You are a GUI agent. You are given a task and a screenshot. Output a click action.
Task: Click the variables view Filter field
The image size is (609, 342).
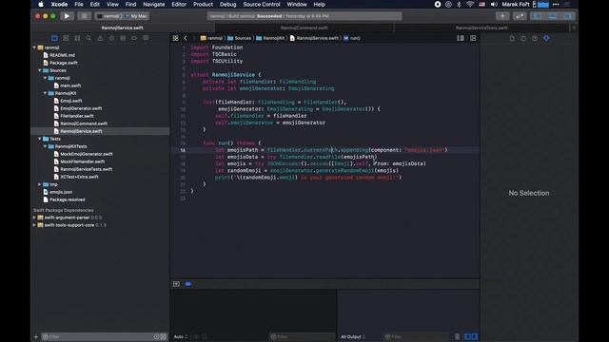[302, 336]
